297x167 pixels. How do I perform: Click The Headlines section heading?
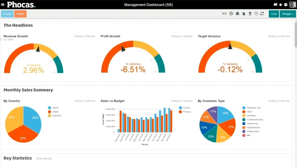[18, 25]
